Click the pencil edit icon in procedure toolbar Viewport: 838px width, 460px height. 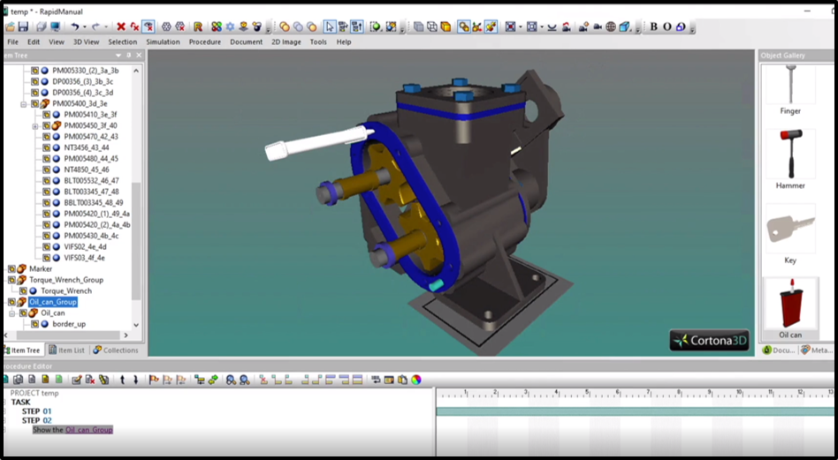[76, 380]
